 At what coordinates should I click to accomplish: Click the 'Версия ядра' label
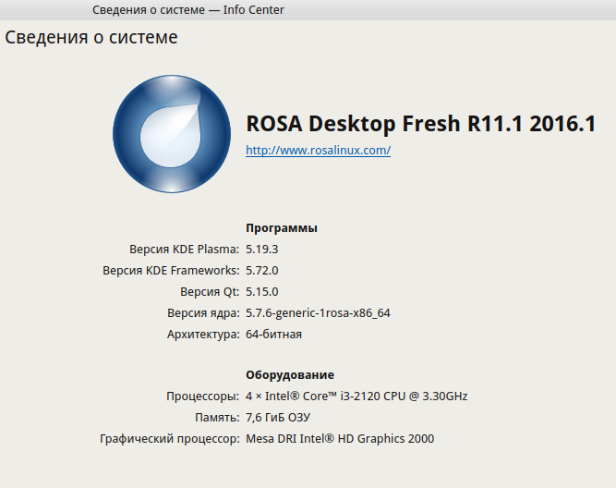202,313
